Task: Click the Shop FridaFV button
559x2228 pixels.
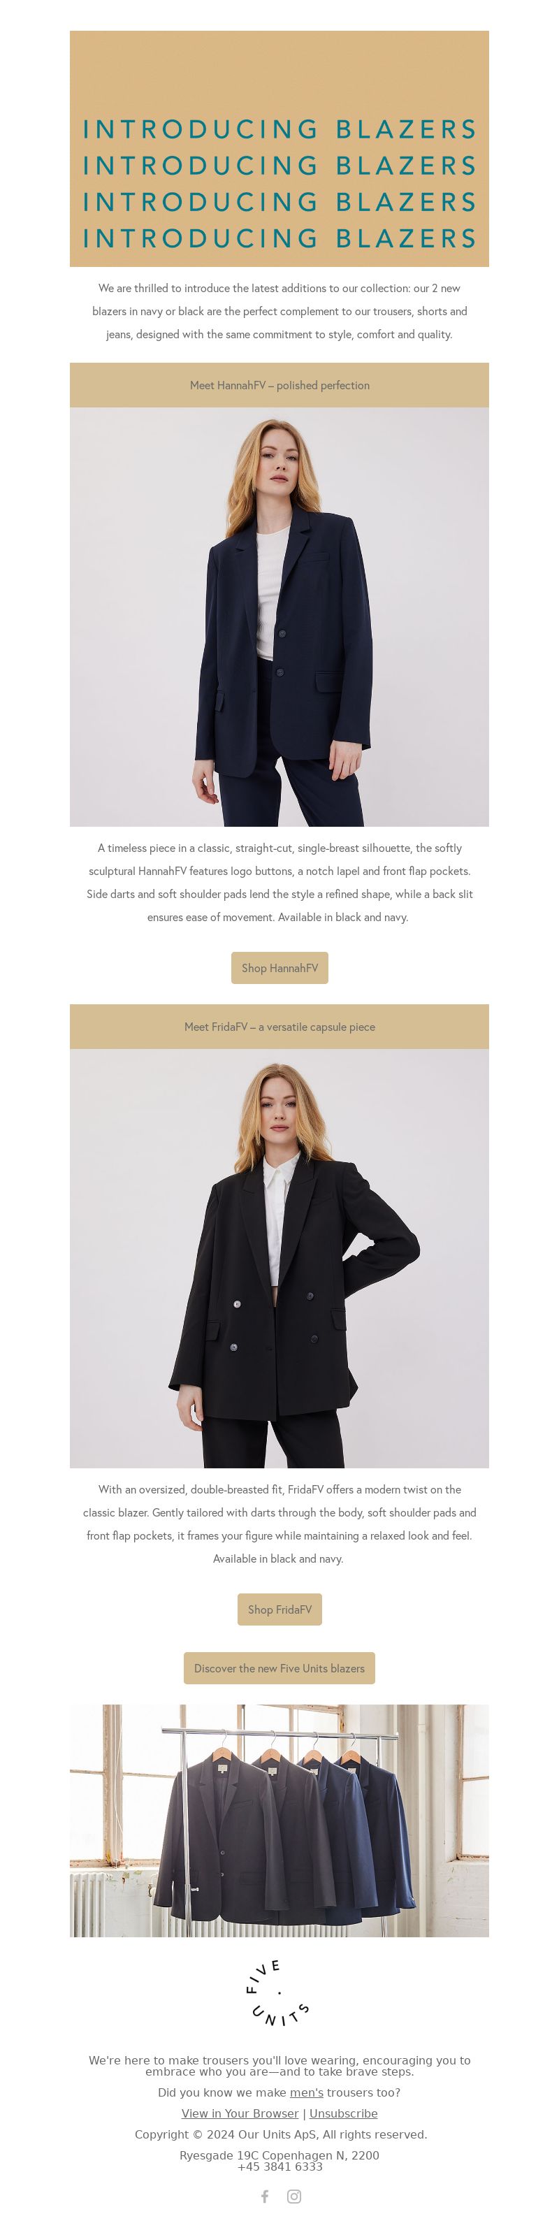Action: [x=279, y=1609]
